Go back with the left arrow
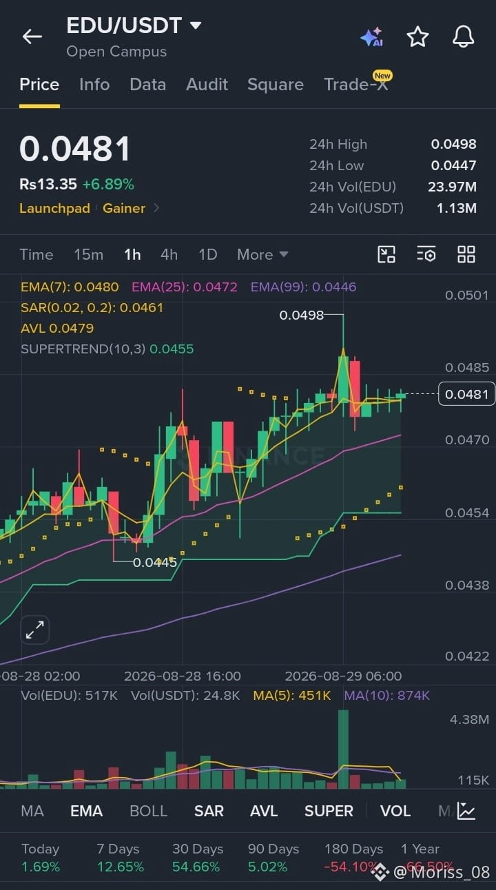Viewport: 496px width, 890px height. pos(32,37)
